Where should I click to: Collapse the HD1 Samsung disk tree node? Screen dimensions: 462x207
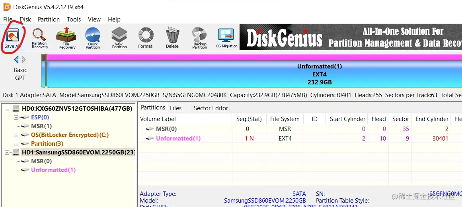tap(8, 152)
